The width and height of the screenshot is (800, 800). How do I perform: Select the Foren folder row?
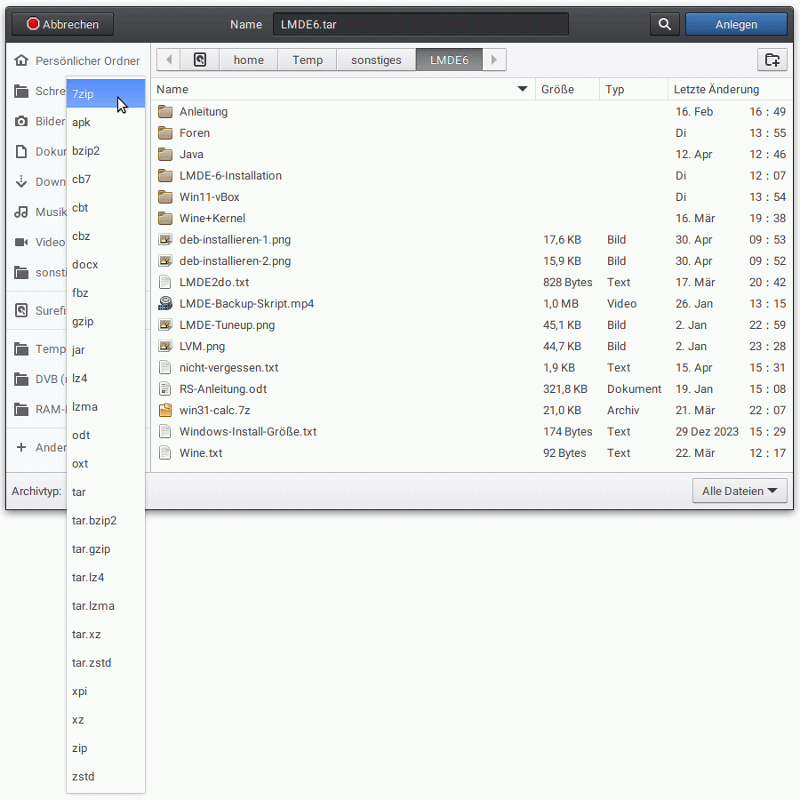(x=472, y=133)
